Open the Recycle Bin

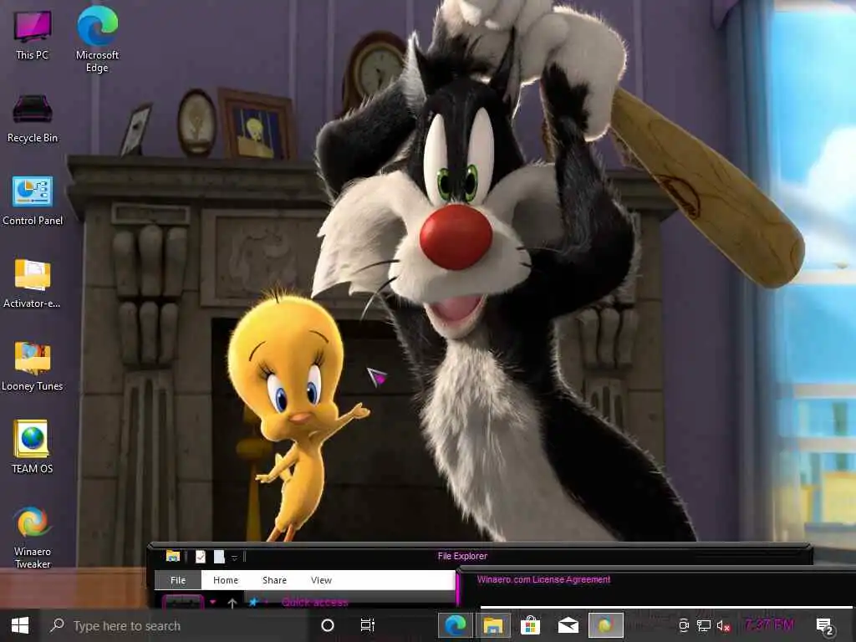coord(33,119)
